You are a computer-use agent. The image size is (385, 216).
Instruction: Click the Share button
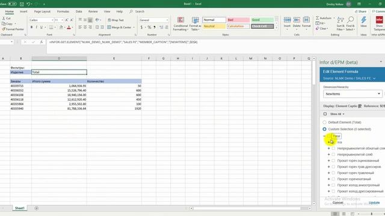tap(360, 11)
